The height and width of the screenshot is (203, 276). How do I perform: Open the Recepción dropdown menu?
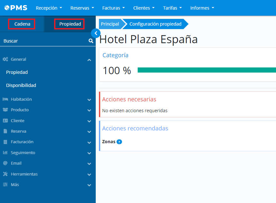(x=49, y=8)
